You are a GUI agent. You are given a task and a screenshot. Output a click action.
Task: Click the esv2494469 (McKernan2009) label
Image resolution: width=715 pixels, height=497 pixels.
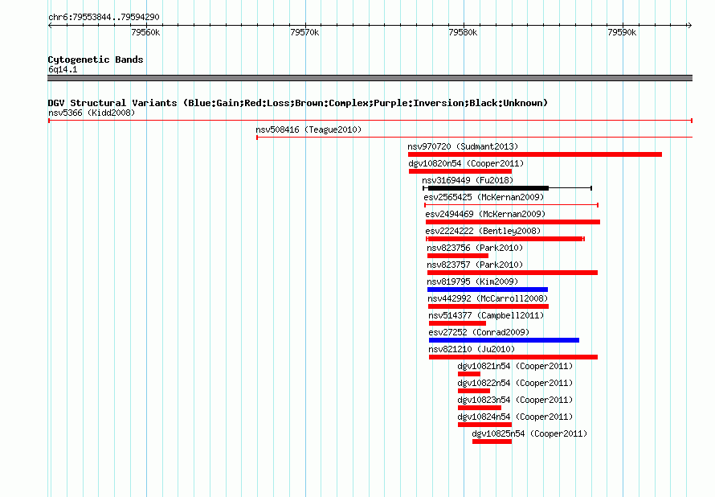(485, 214)
